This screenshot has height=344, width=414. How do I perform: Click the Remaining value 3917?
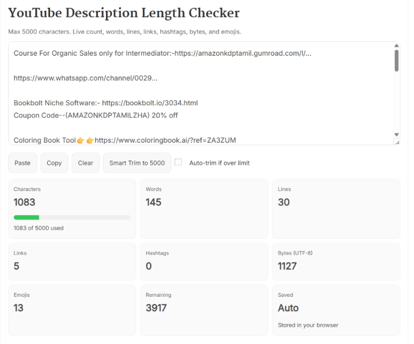(156, 308)
